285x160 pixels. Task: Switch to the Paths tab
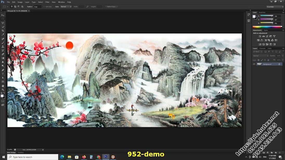(x=270, y=49)
